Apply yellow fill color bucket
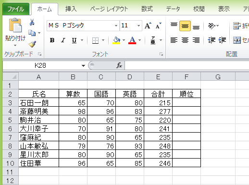This screenshot has height=185, width=249. click(116, 40)
